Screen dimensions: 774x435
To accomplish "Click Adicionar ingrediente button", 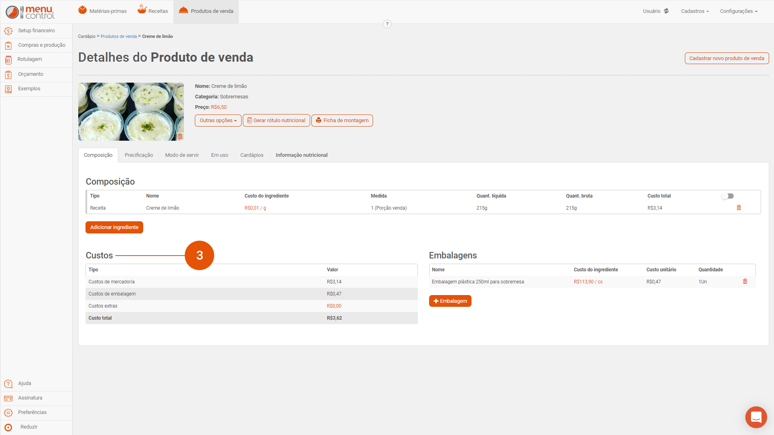I will pos(114,227).
